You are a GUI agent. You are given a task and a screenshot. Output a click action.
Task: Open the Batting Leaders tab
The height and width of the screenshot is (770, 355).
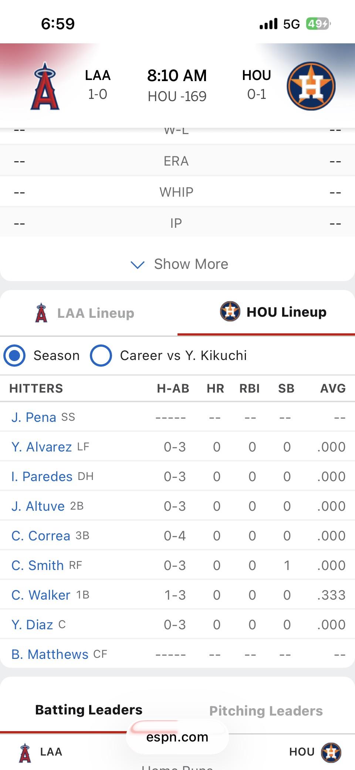[89, 710]
